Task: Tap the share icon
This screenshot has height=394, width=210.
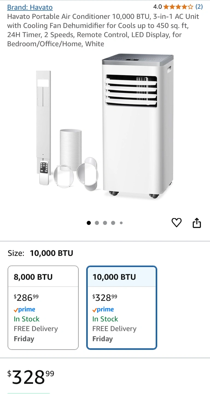Action: tap(197, 223)
